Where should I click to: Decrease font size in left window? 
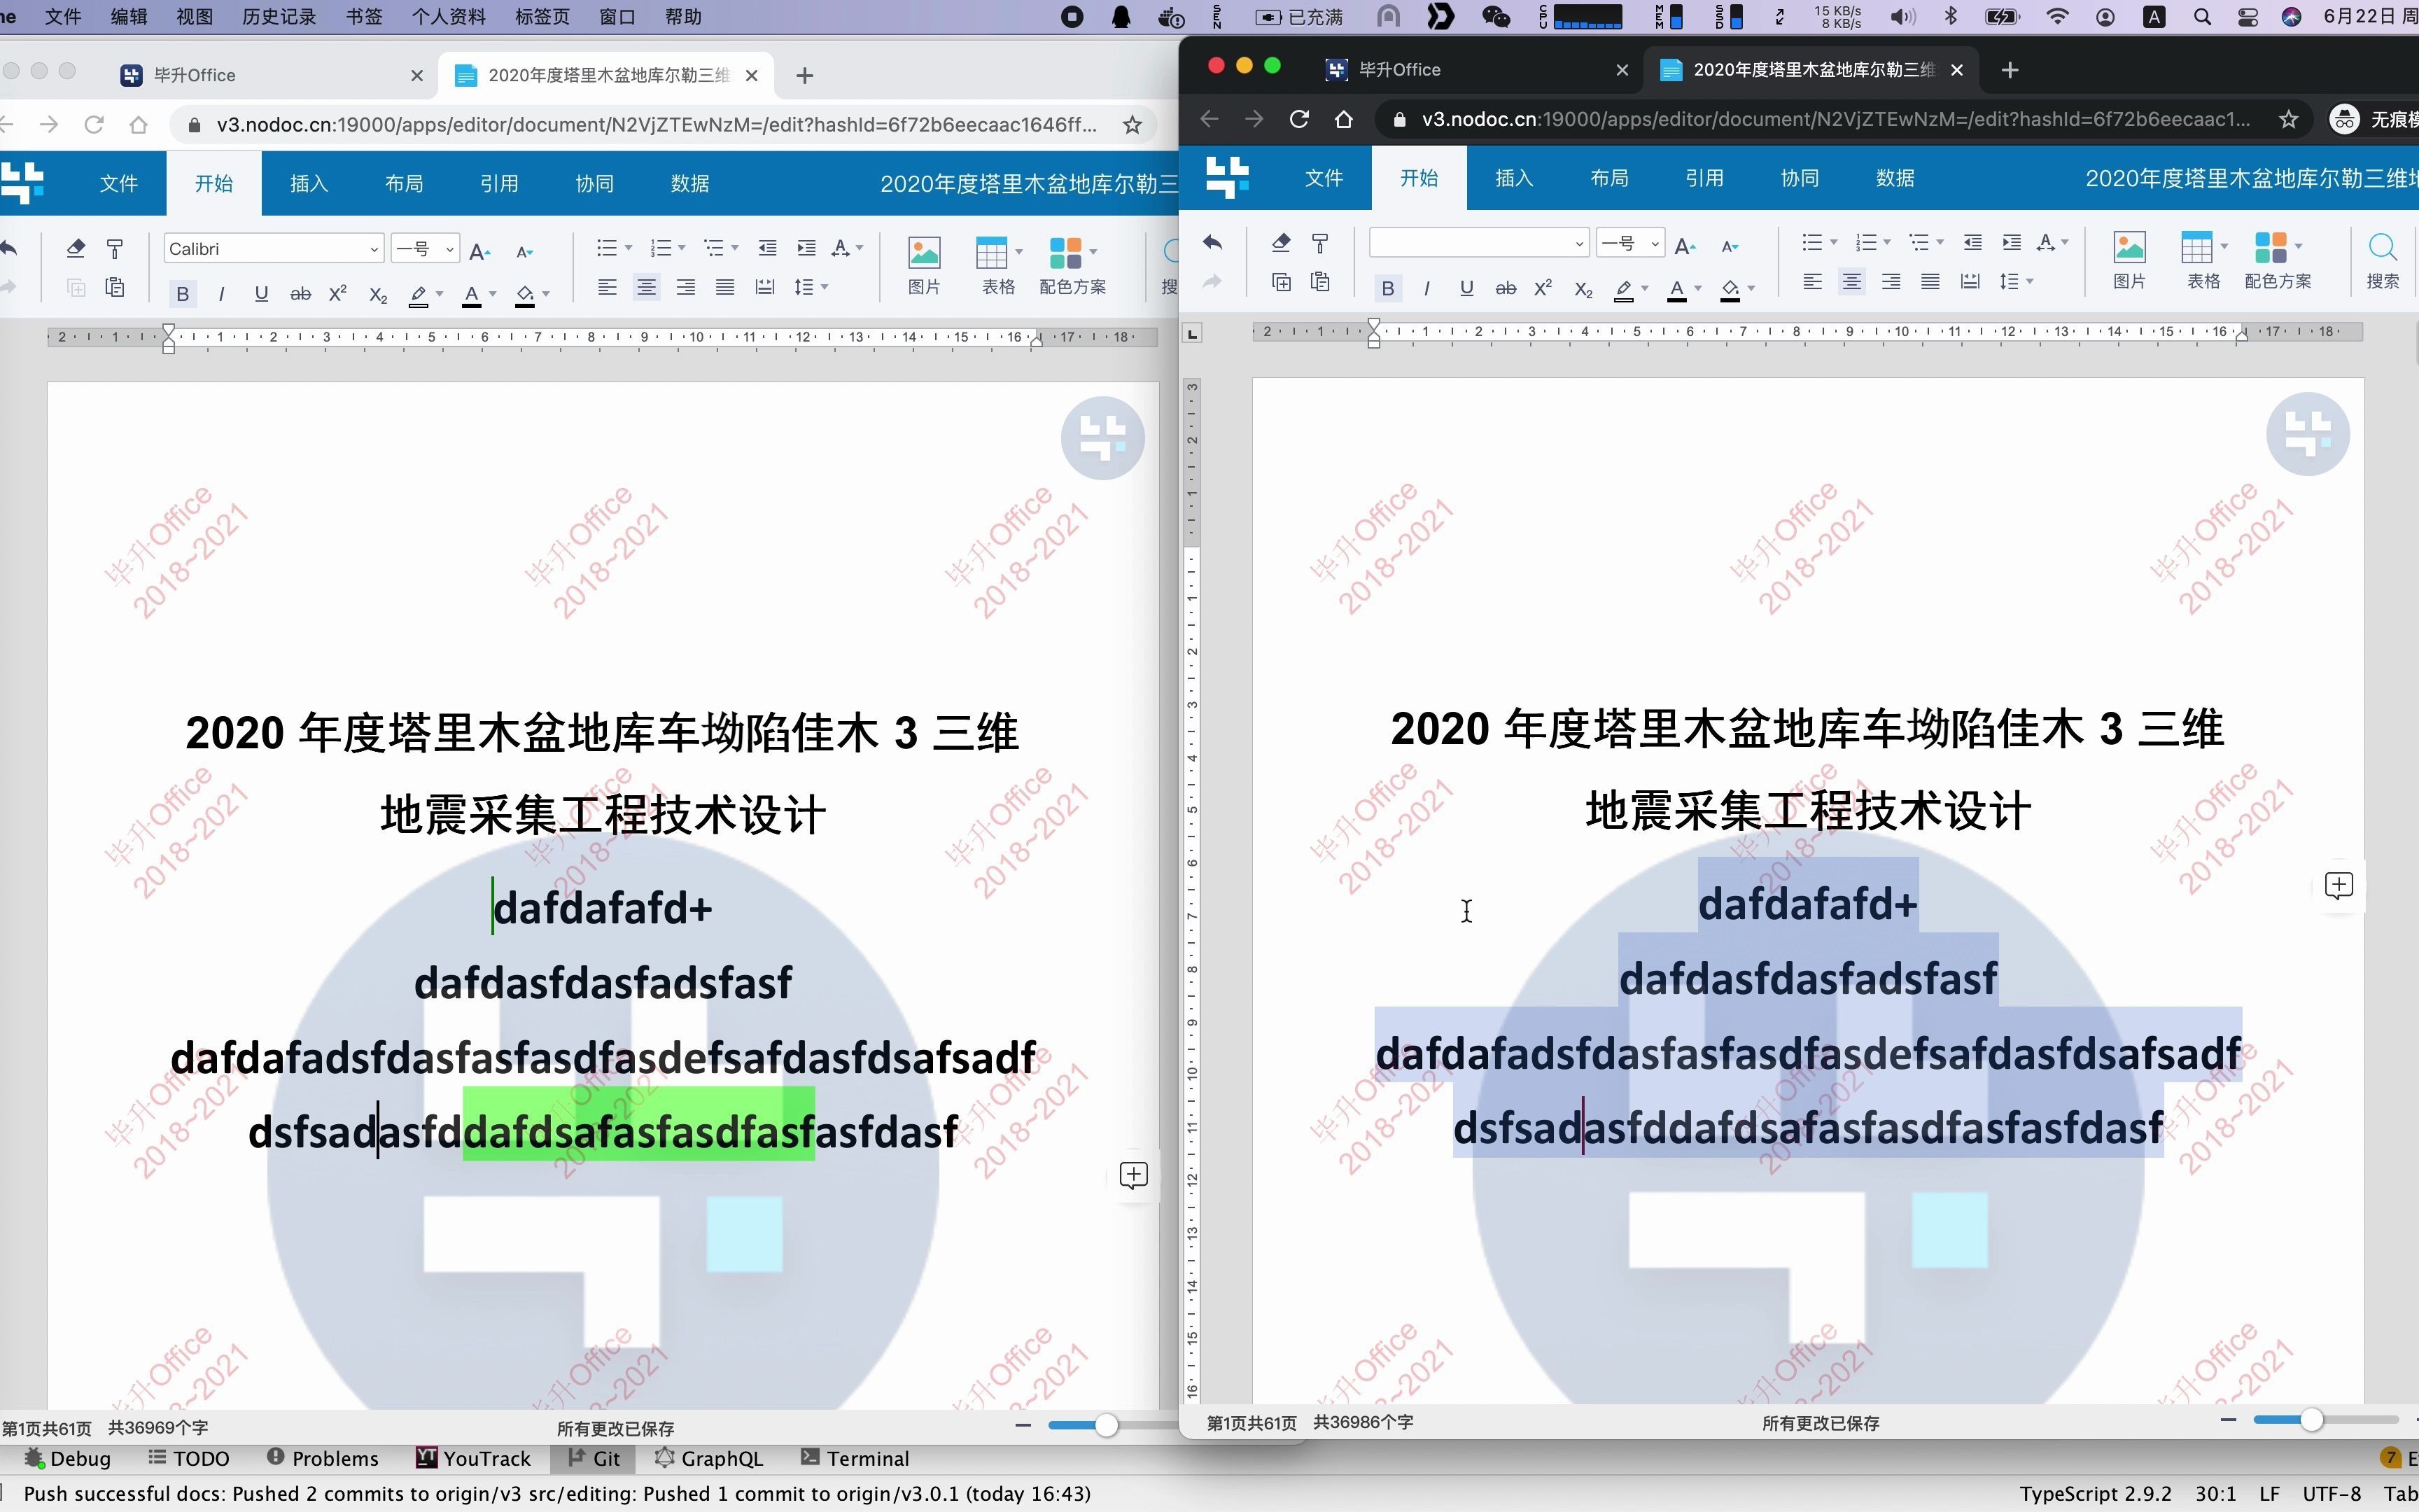point(525,251)
